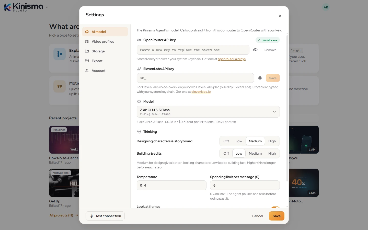Click the ElevenLabs API key voice icon
Screen dimensions: 368x230
139,69
